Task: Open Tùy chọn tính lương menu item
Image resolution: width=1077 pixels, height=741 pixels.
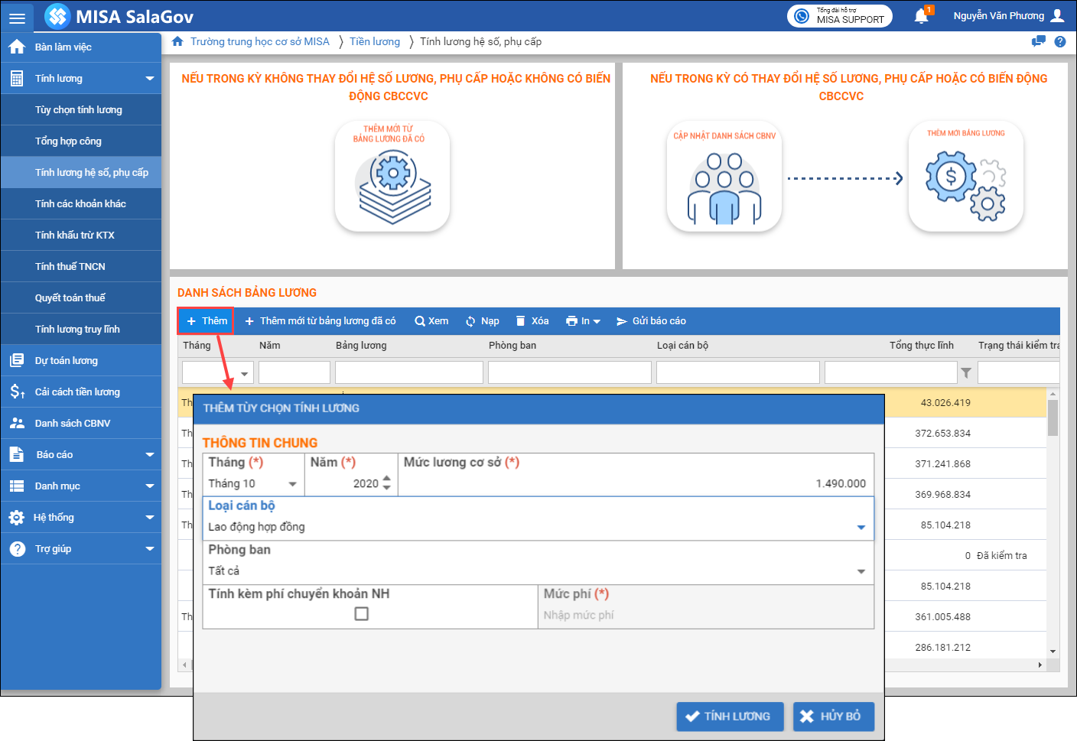Action: click(81, 109)
